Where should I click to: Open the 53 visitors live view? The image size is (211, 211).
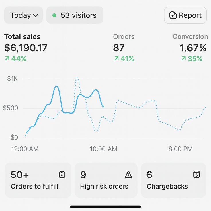75,15
